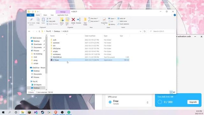Click the Pin to Quick access icon
Image resolution: width=204 pixels, height=115 pixels.
point(31,20)
